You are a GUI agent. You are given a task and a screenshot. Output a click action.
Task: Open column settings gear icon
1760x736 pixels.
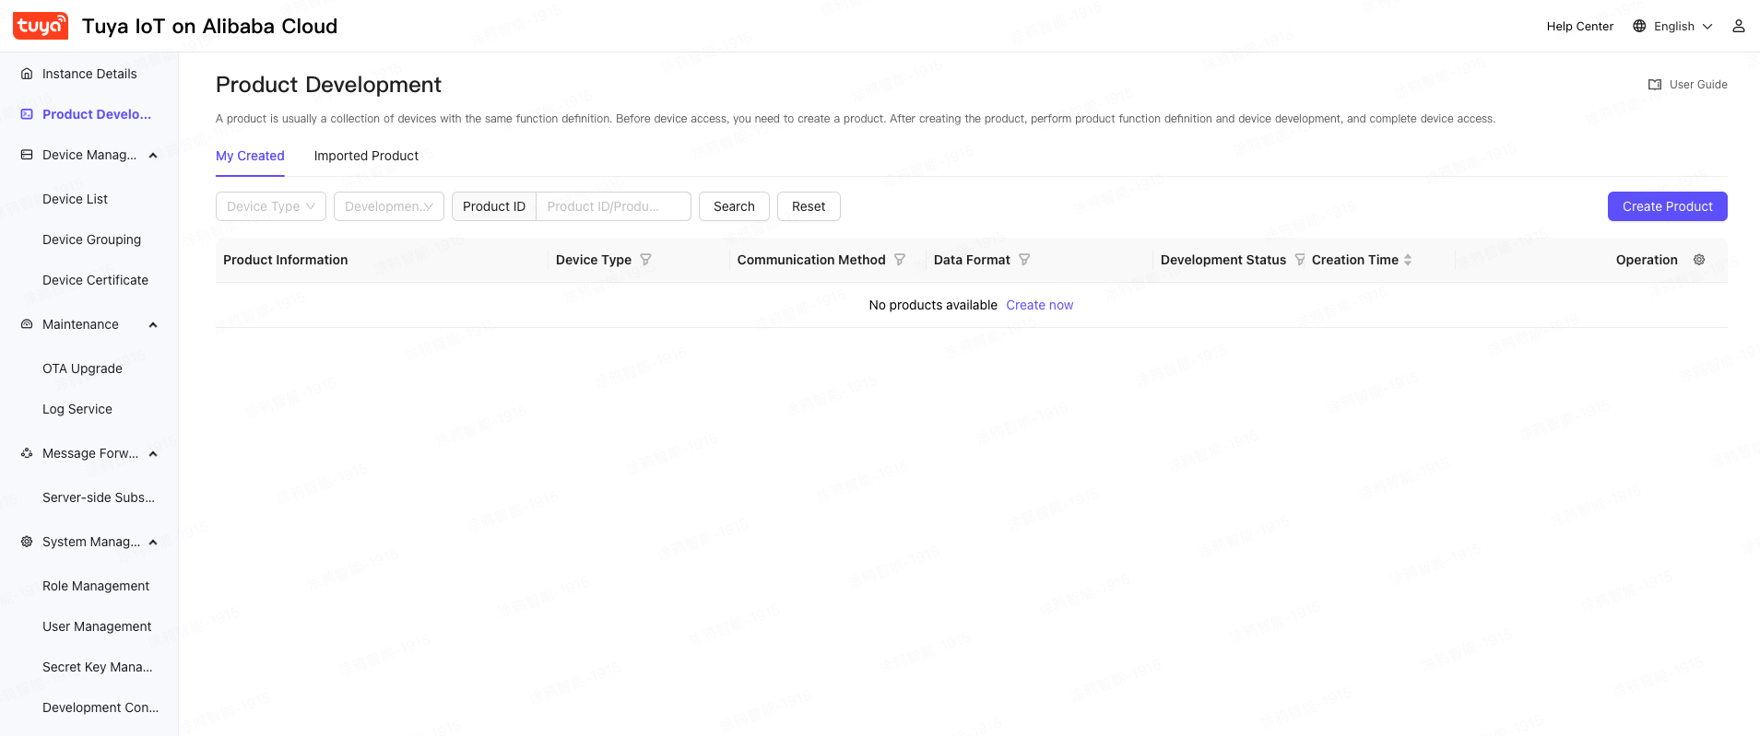1698,260
